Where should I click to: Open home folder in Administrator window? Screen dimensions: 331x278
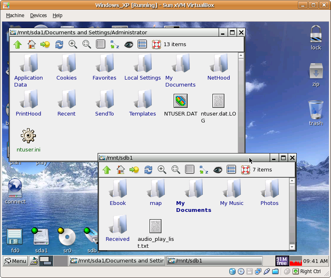click(31, 44)
